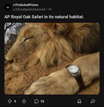Screen dimensions: 104x107
Task: Open u/Dieselgeekisbanned's user profile
Action: tap(29, 9)
